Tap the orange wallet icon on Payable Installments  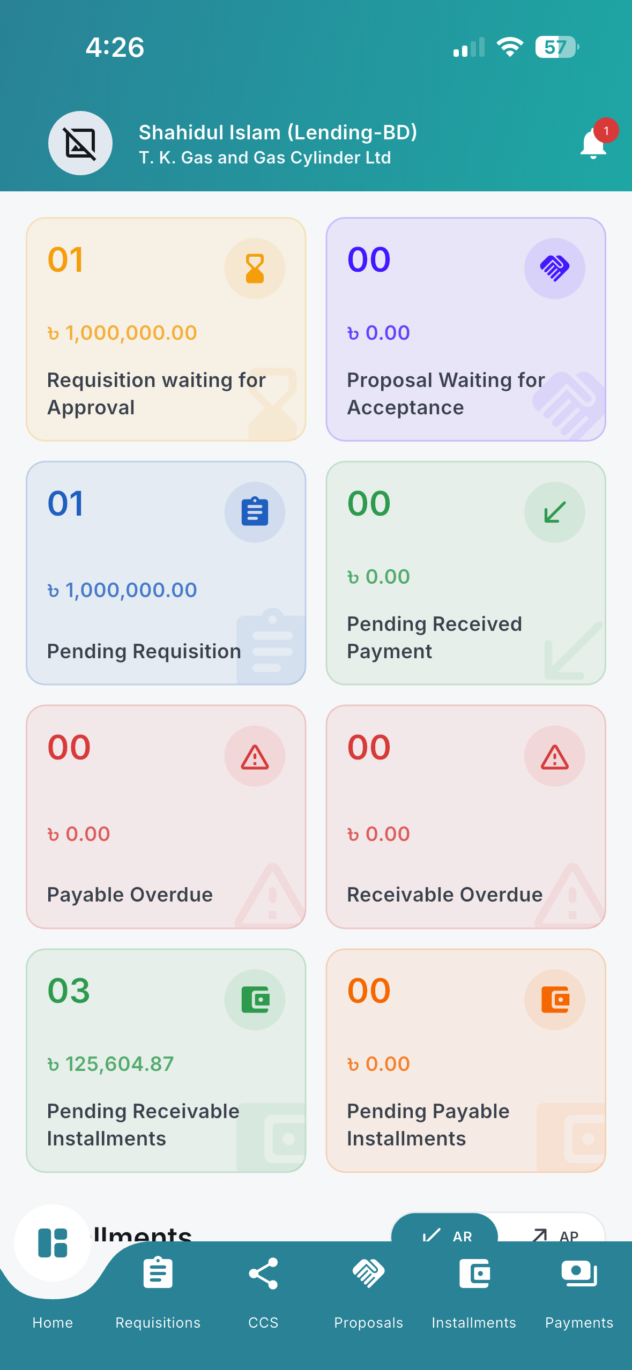pyautogui.click(x=554, y=1000)
